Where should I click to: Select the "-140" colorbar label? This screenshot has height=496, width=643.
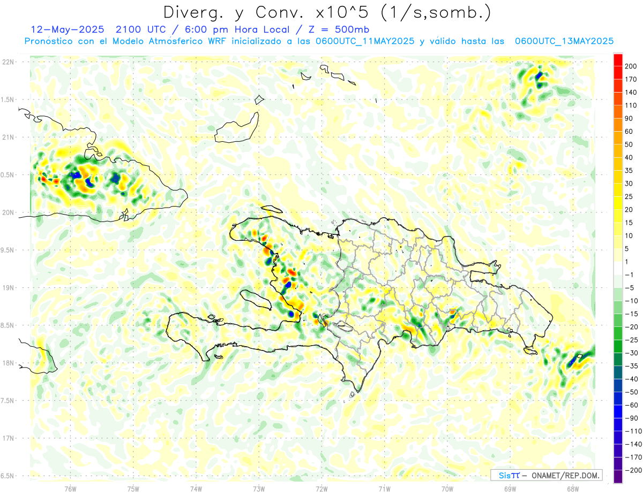[634, 444]
